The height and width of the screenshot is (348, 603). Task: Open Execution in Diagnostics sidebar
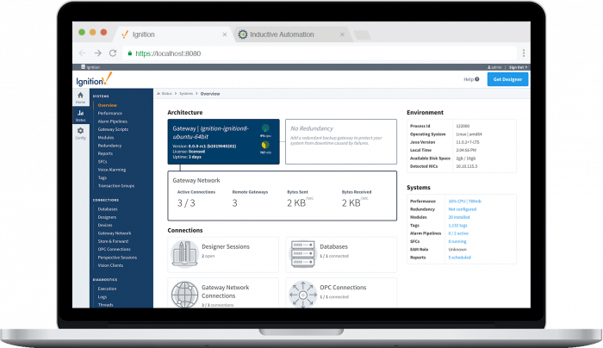(107, 289)
